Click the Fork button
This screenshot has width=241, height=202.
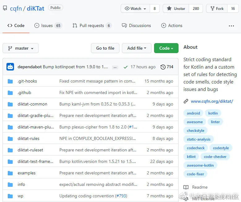click(x=217, y=8)
